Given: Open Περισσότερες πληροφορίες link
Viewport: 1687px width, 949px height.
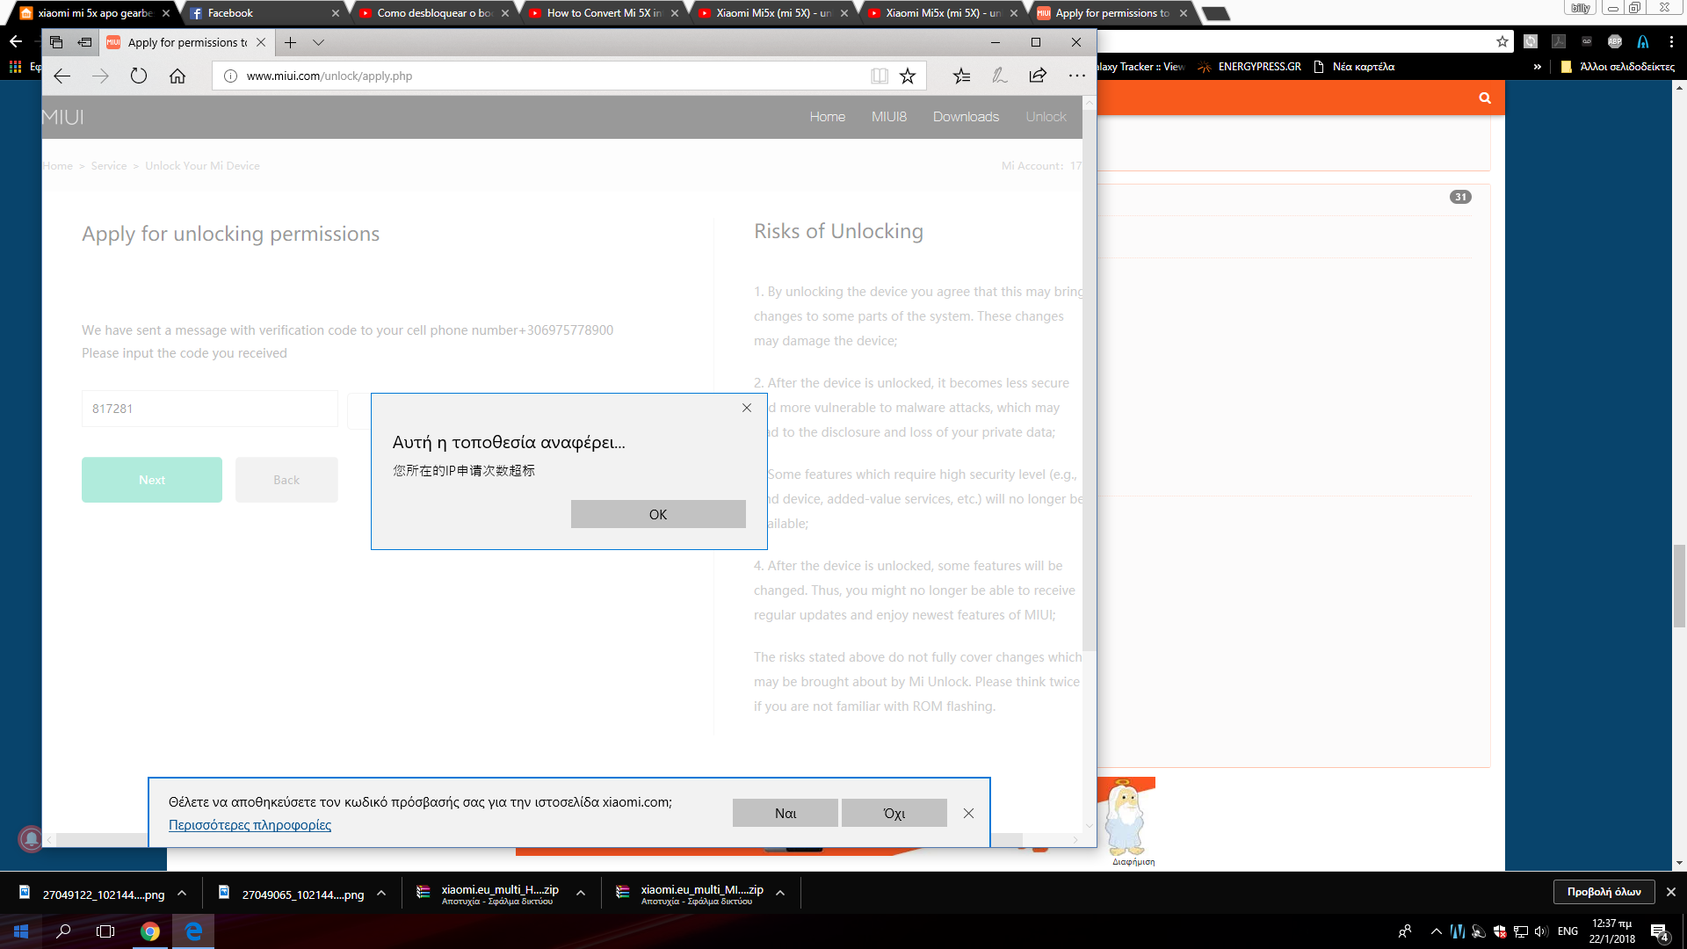Looking at the screenshot, I should point(250,825).
